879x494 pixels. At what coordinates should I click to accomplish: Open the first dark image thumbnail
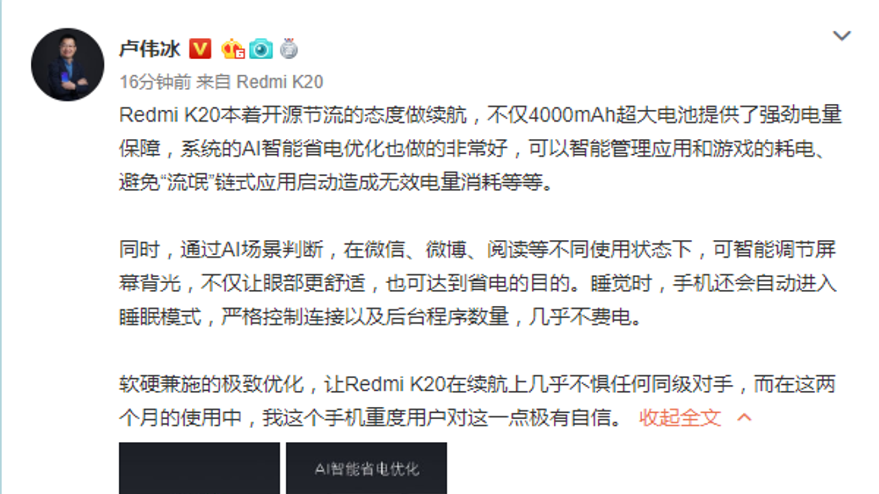pos(199,468)
